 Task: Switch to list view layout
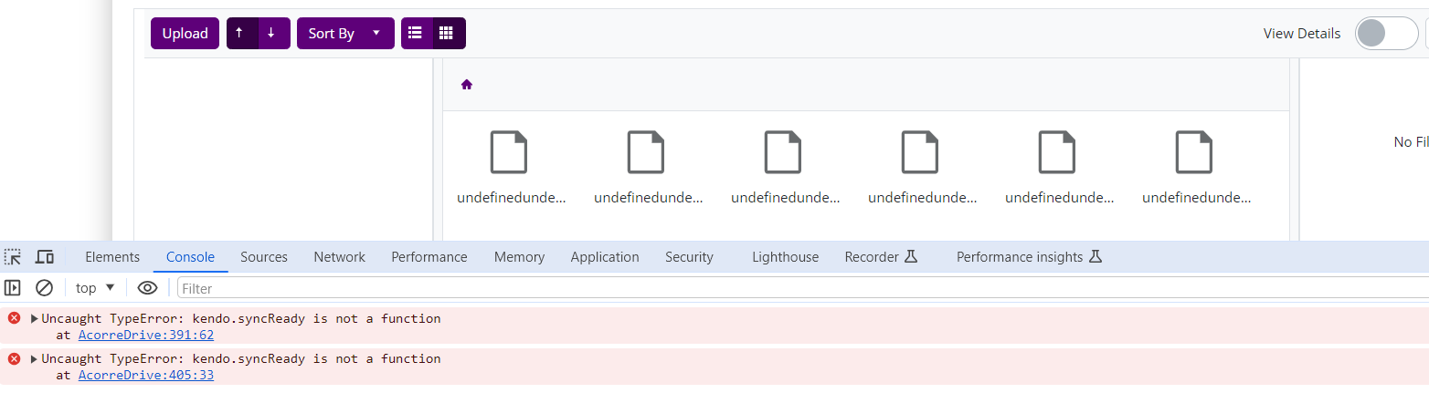coord(416,34)
